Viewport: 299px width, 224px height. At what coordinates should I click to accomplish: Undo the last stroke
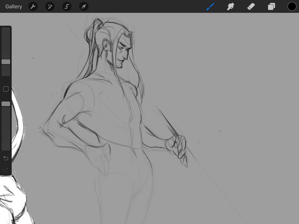coord(6,158)
